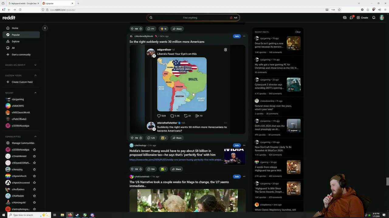The width and height of the screenshot is (389, 218).
Task: Open comments on Nvidia post (594)
Action: tap(151, 169)
